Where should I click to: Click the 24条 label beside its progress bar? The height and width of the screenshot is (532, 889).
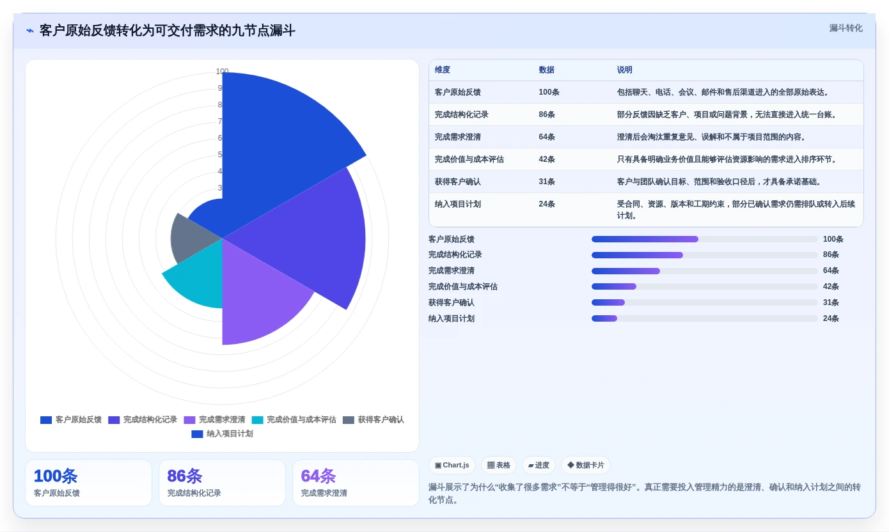click(x=831, y=318)
